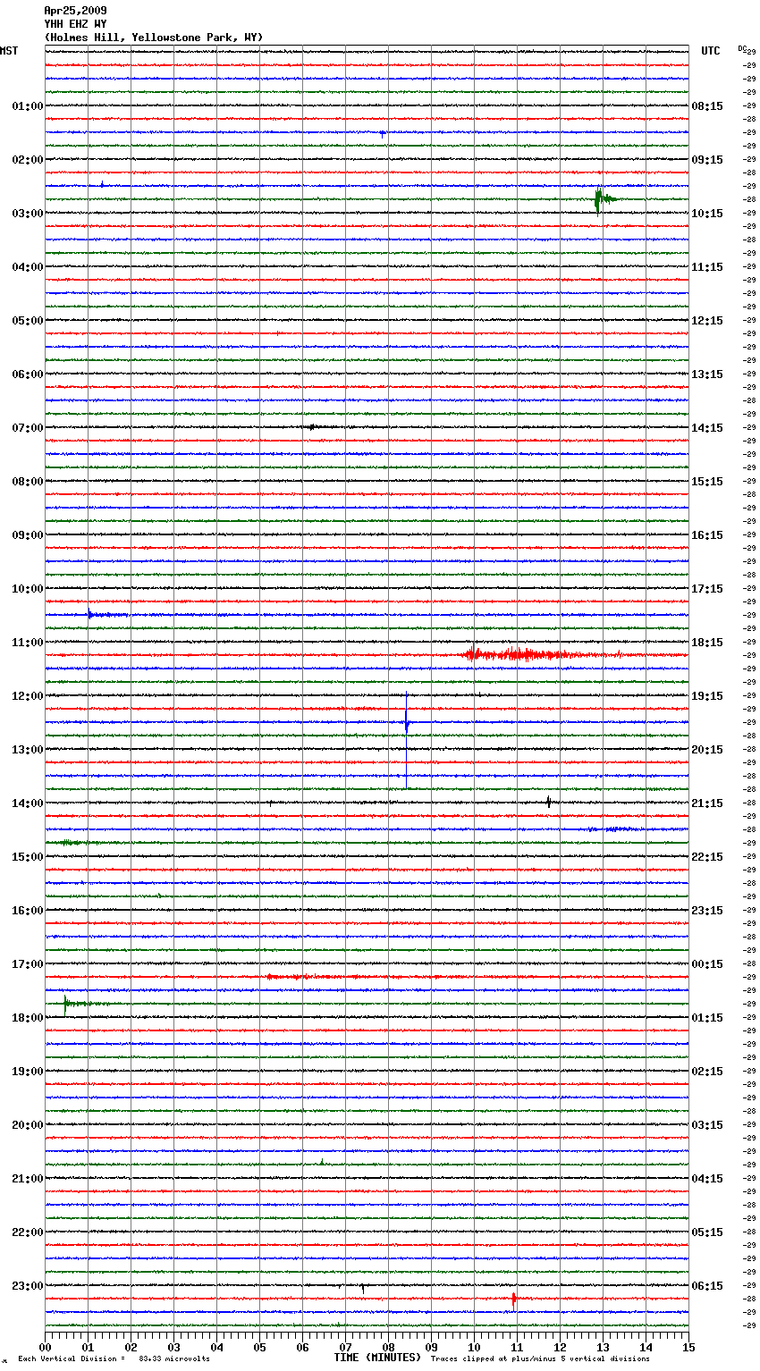Screen dimensions: 760x1371
Task: Click the 'UTC' axis header
Action: click(x=711, y=51)
